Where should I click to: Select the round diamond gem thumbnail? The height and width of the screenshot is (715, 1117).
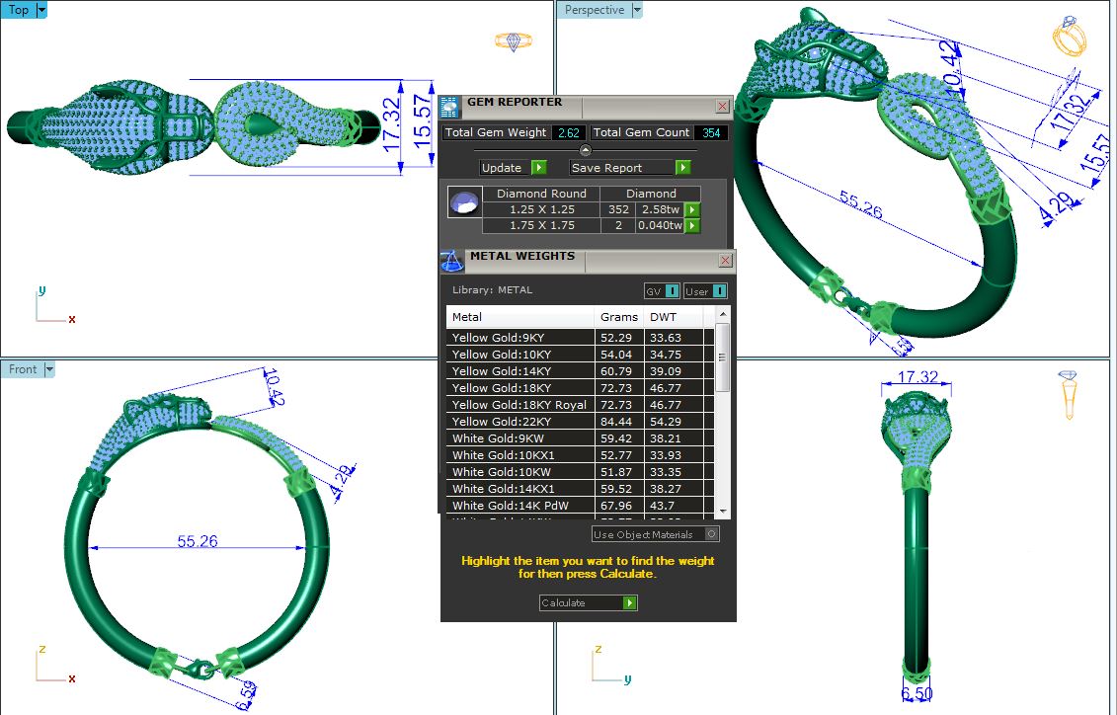click(464, 202)
